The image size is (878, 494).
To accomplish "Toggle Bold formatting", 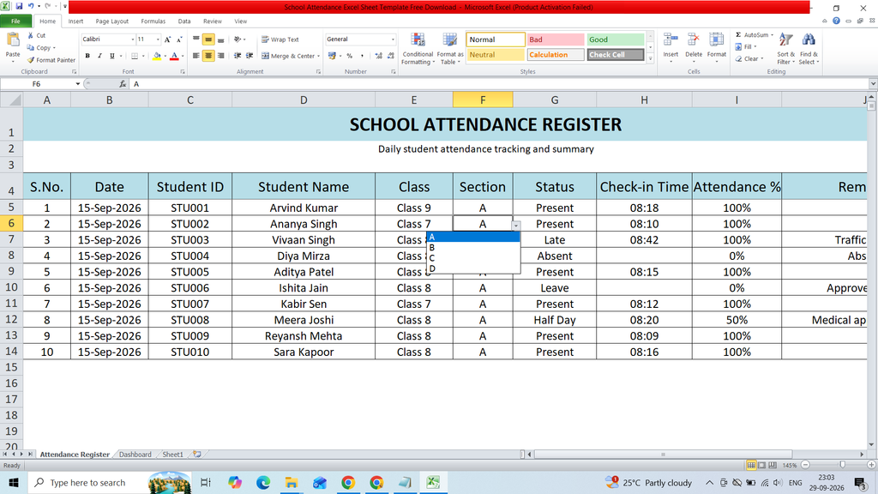I will click(87, 56).
